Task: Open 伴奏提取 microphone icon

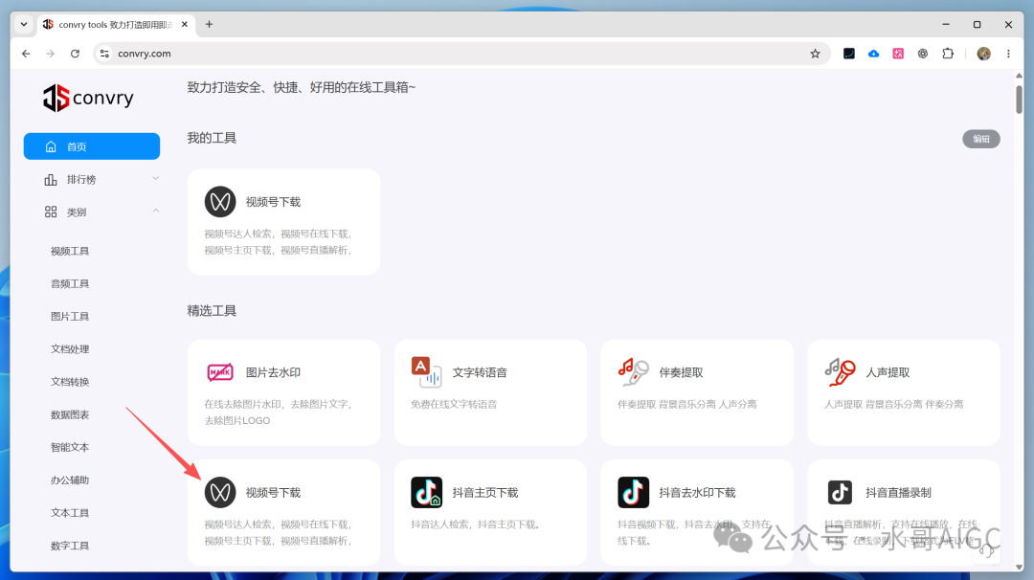Action: tap(633, 372)
